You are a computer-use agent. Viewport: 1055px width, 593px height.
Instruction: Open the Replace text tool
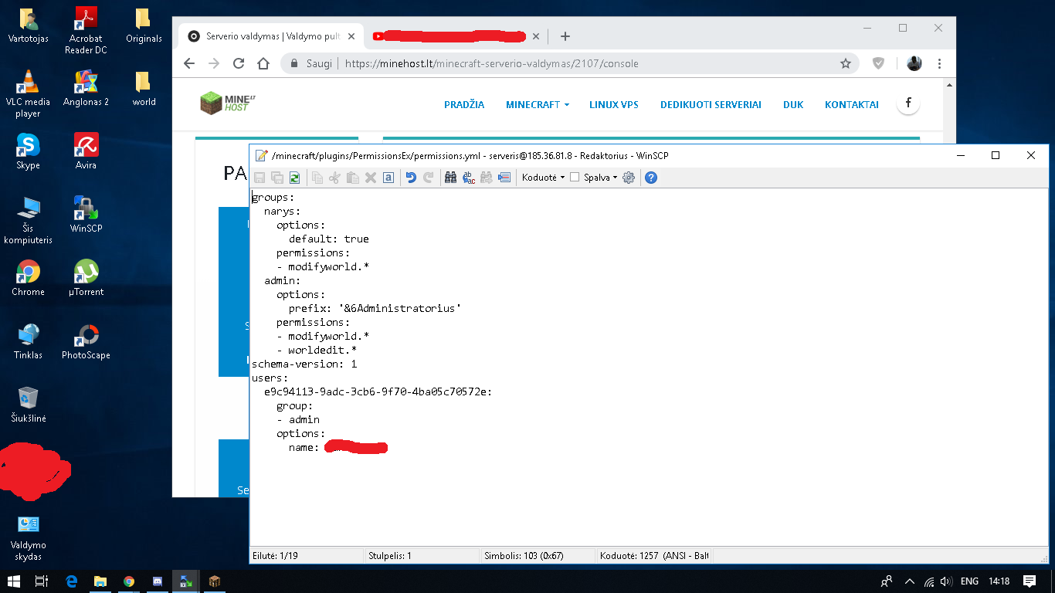469,178
